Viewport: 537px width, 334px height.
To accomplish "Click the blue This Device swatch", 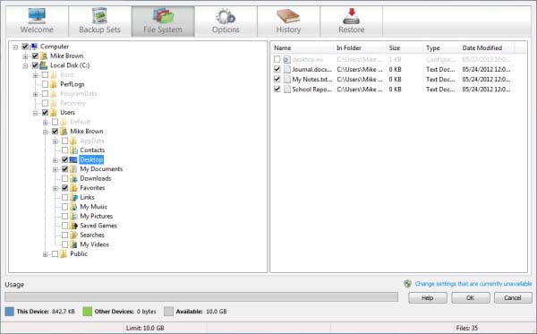I will (x=10, y=312).
